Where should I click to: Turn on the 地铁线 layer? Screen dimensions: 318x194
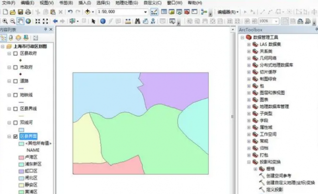point(16,95)
